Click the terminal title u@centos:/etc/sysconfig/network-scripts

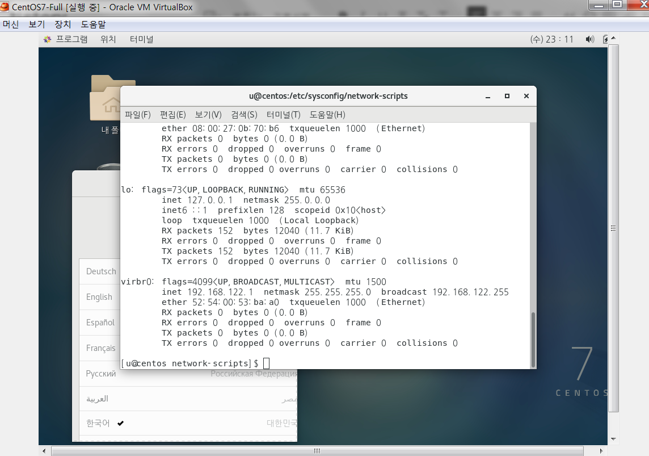(328, 96)
